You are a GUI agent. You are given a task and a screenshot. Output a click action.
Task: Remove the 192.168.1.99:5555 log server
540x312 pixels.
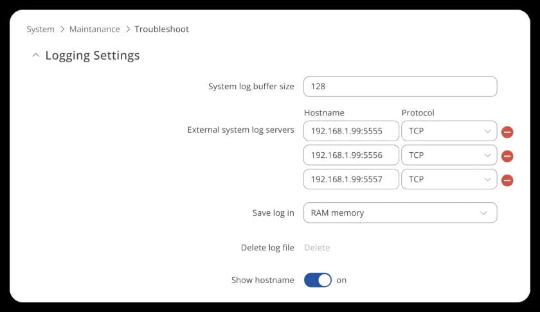pyautogui.click(x=507, y=132)
